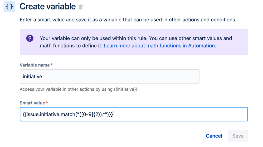This screenshot has height=147, width=263.
Task: Open the Learn more about math functions link
Action: (160, 46)
